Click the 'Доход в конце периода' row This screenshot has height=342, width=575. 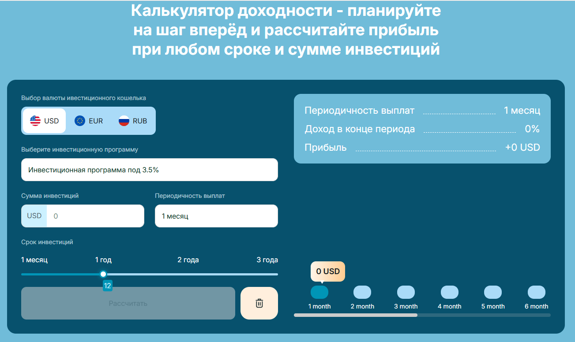click(422, 129)
